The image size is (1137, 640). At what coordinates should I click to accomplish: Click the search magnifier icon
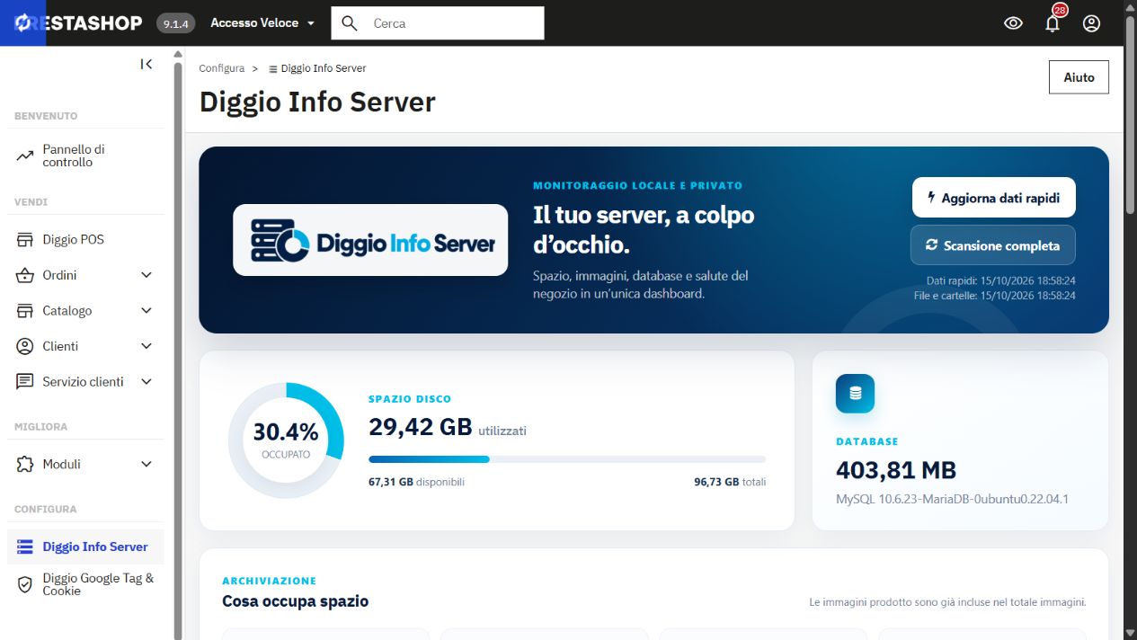coord(350,23)
